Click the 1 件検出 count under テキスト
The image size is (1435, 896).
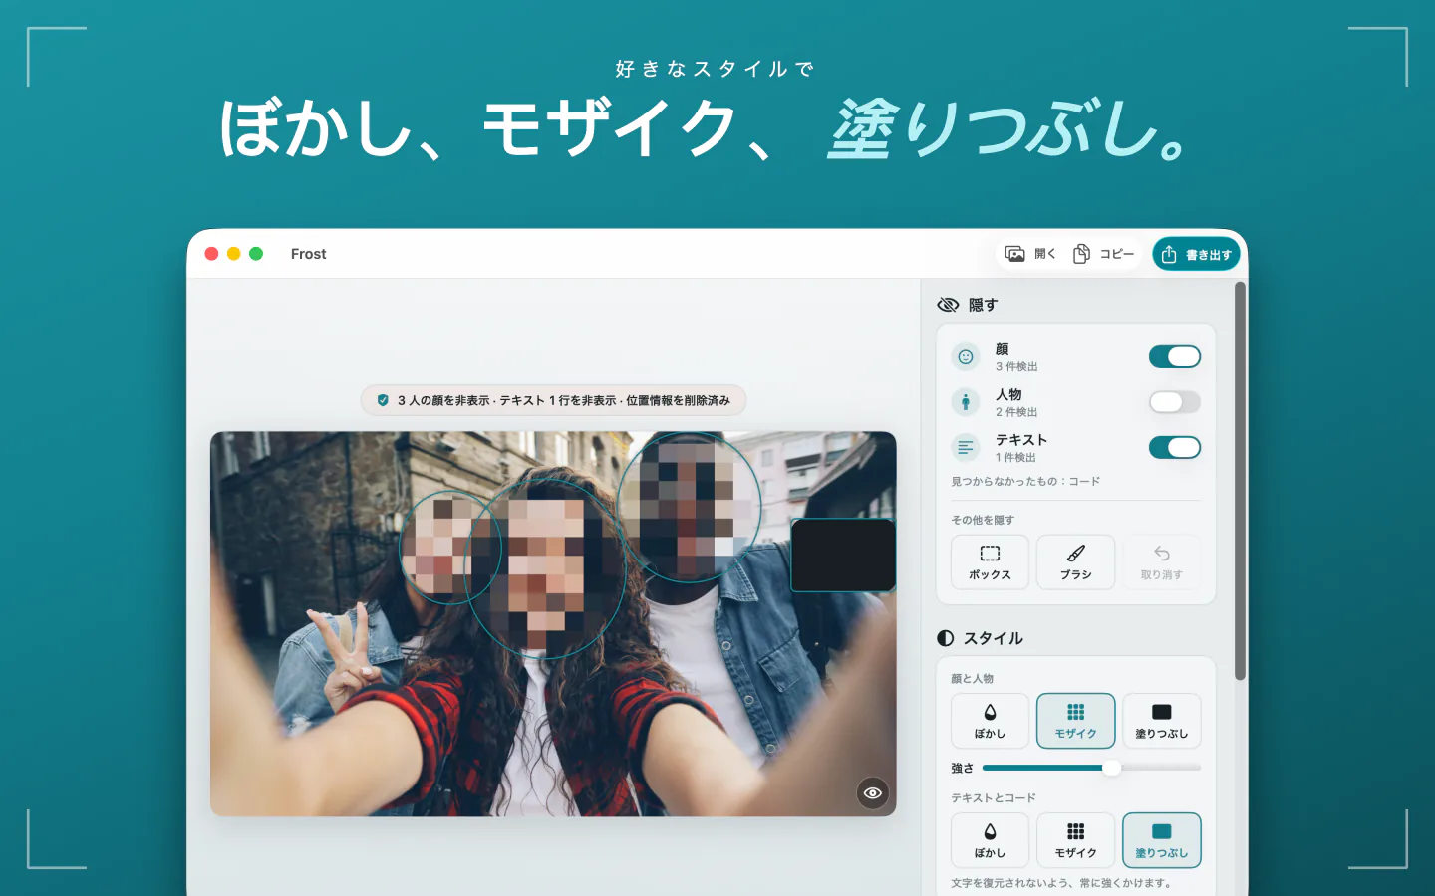click(1015, 458)
